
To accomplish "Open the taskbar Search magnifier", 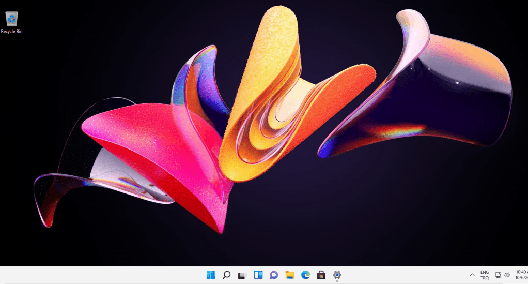I will [x=226, y=275].
